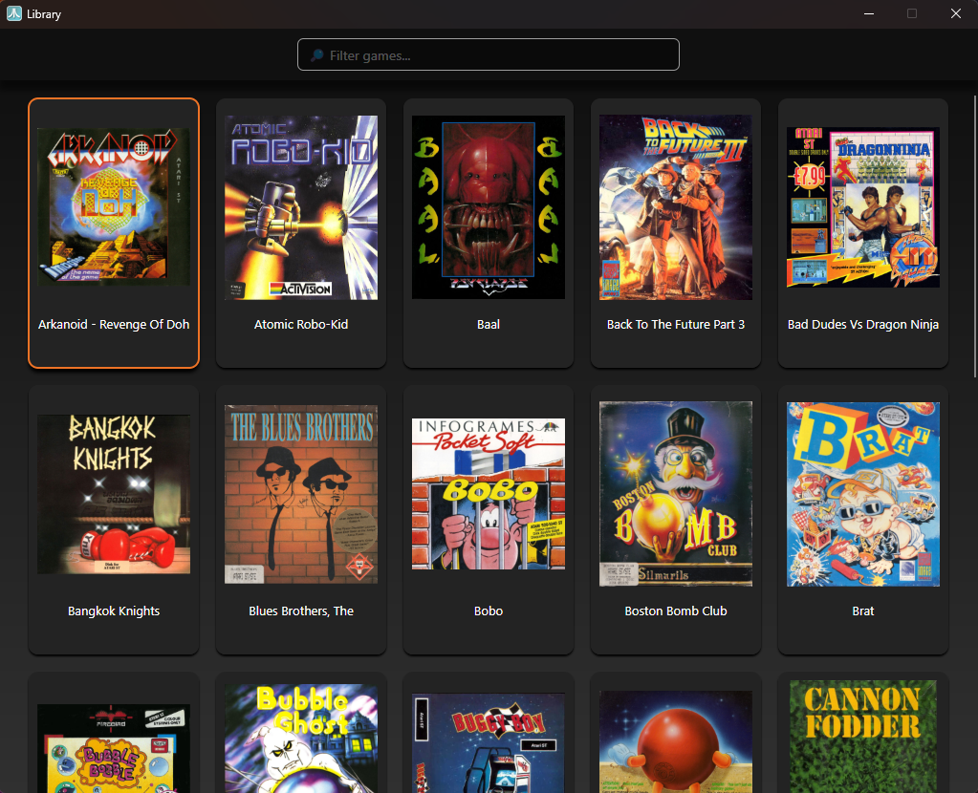
Task: Click the 'Boston Bomb Club' label
Action: (x=676, y=611)
